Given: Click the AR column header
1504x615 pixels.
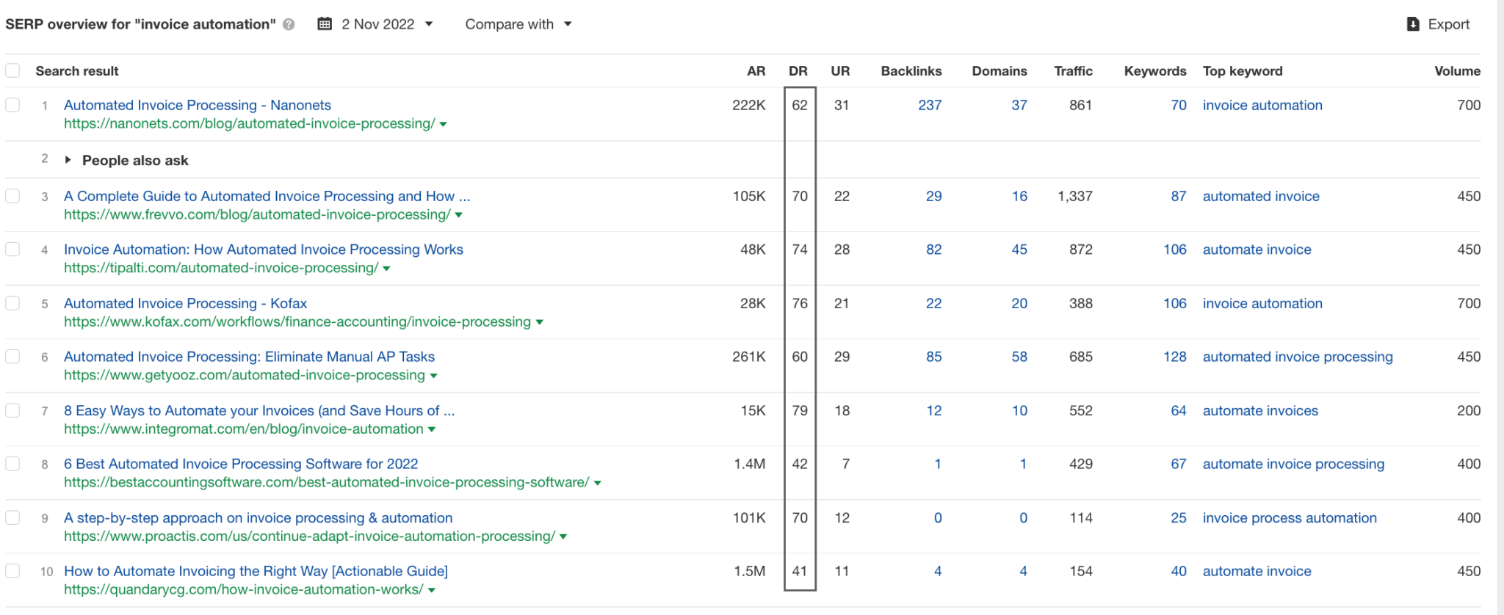Looking at the screenshot, I should coord(756,71).
